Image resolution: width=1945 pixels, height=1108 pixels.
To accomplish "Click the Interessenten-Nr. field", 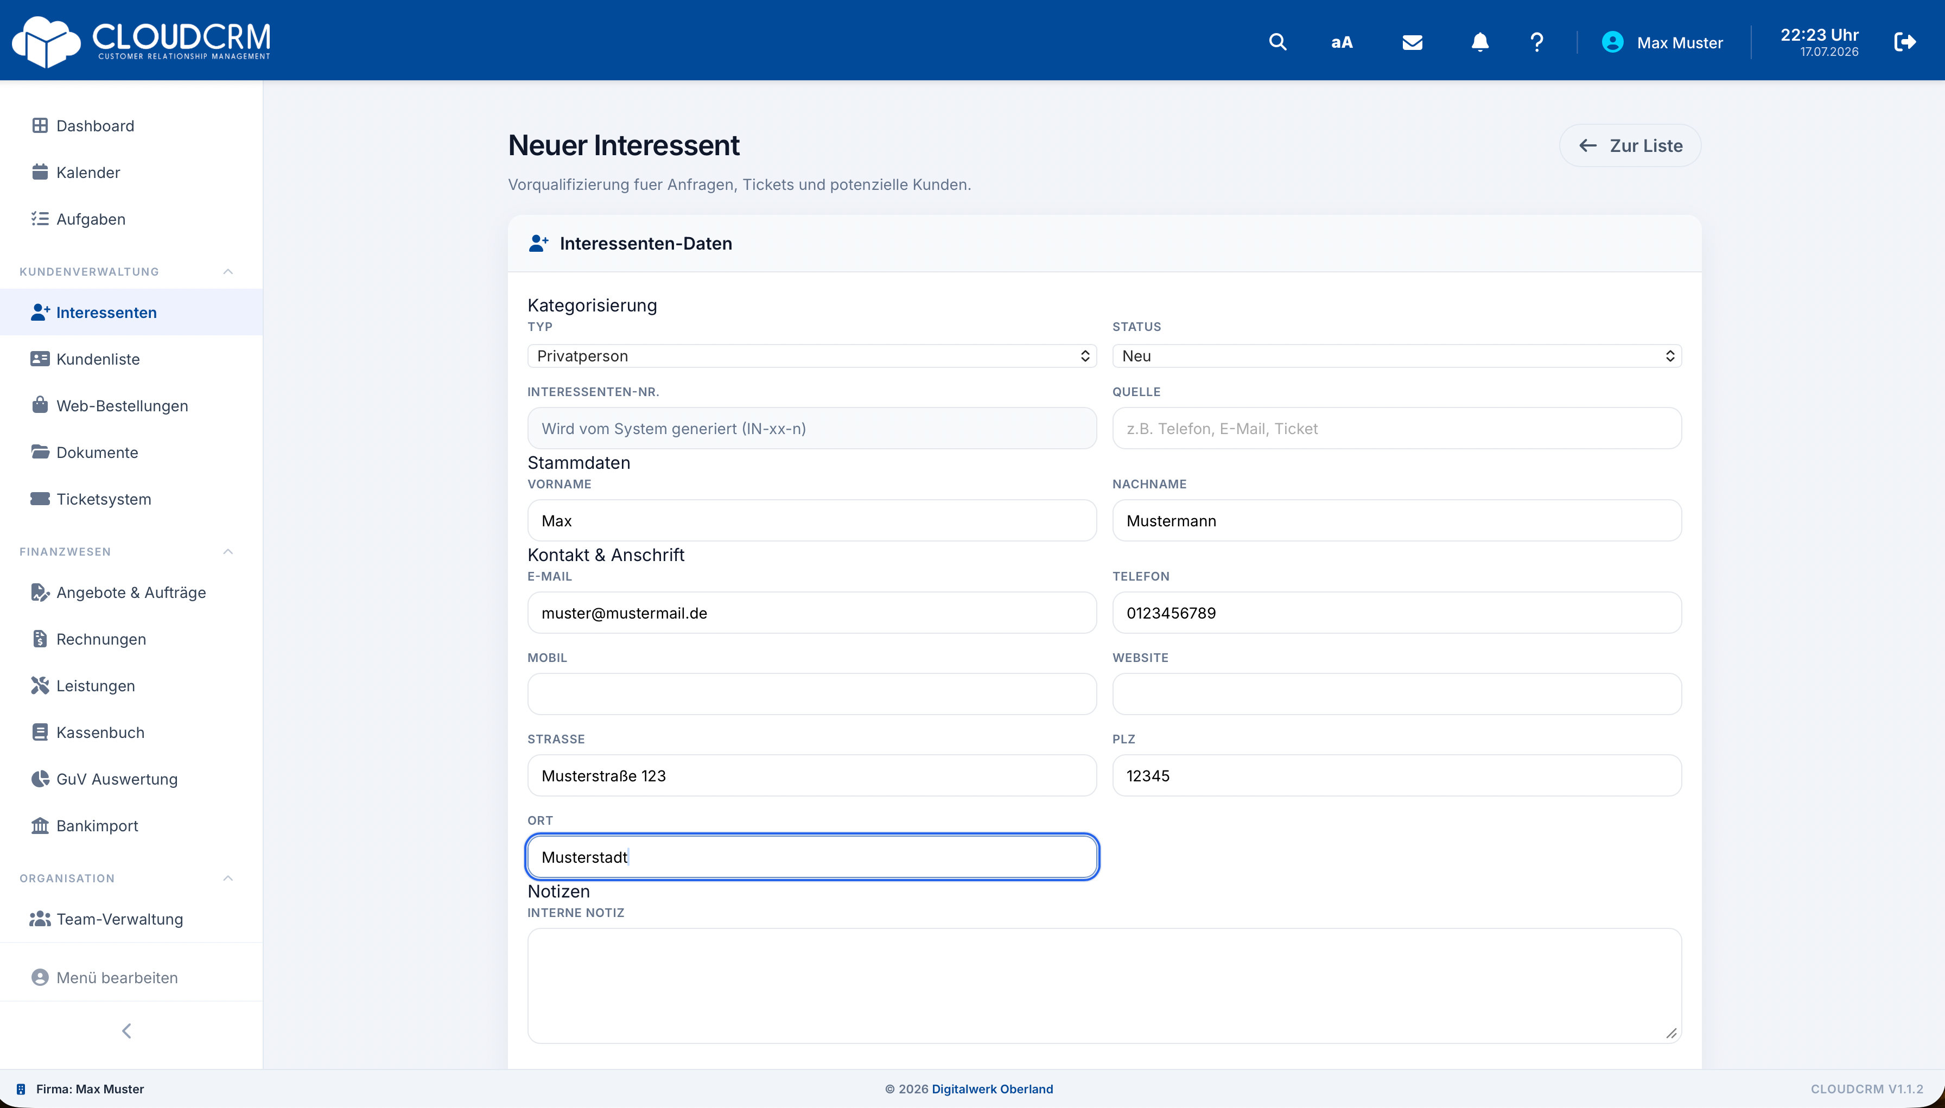I will (x=811, y=428).
